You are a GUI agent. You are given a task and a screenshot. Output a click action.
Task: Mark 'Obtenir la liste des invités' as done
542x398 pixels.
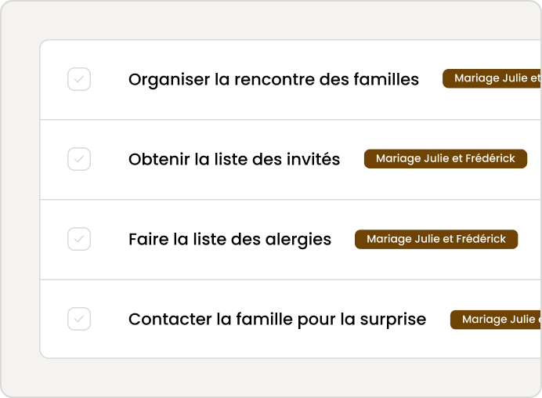(x=79, y=159)
